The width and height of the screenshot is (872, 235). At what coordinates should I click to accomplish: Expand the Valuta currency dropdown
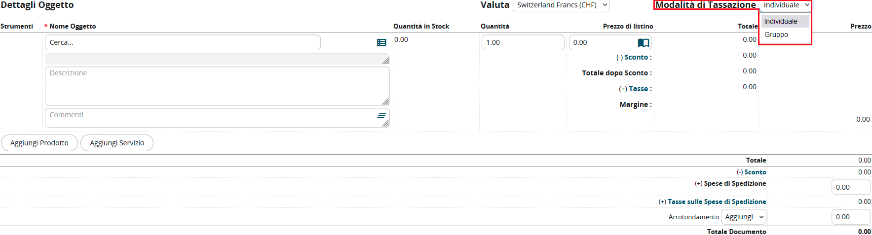click(x=561, y=5)
